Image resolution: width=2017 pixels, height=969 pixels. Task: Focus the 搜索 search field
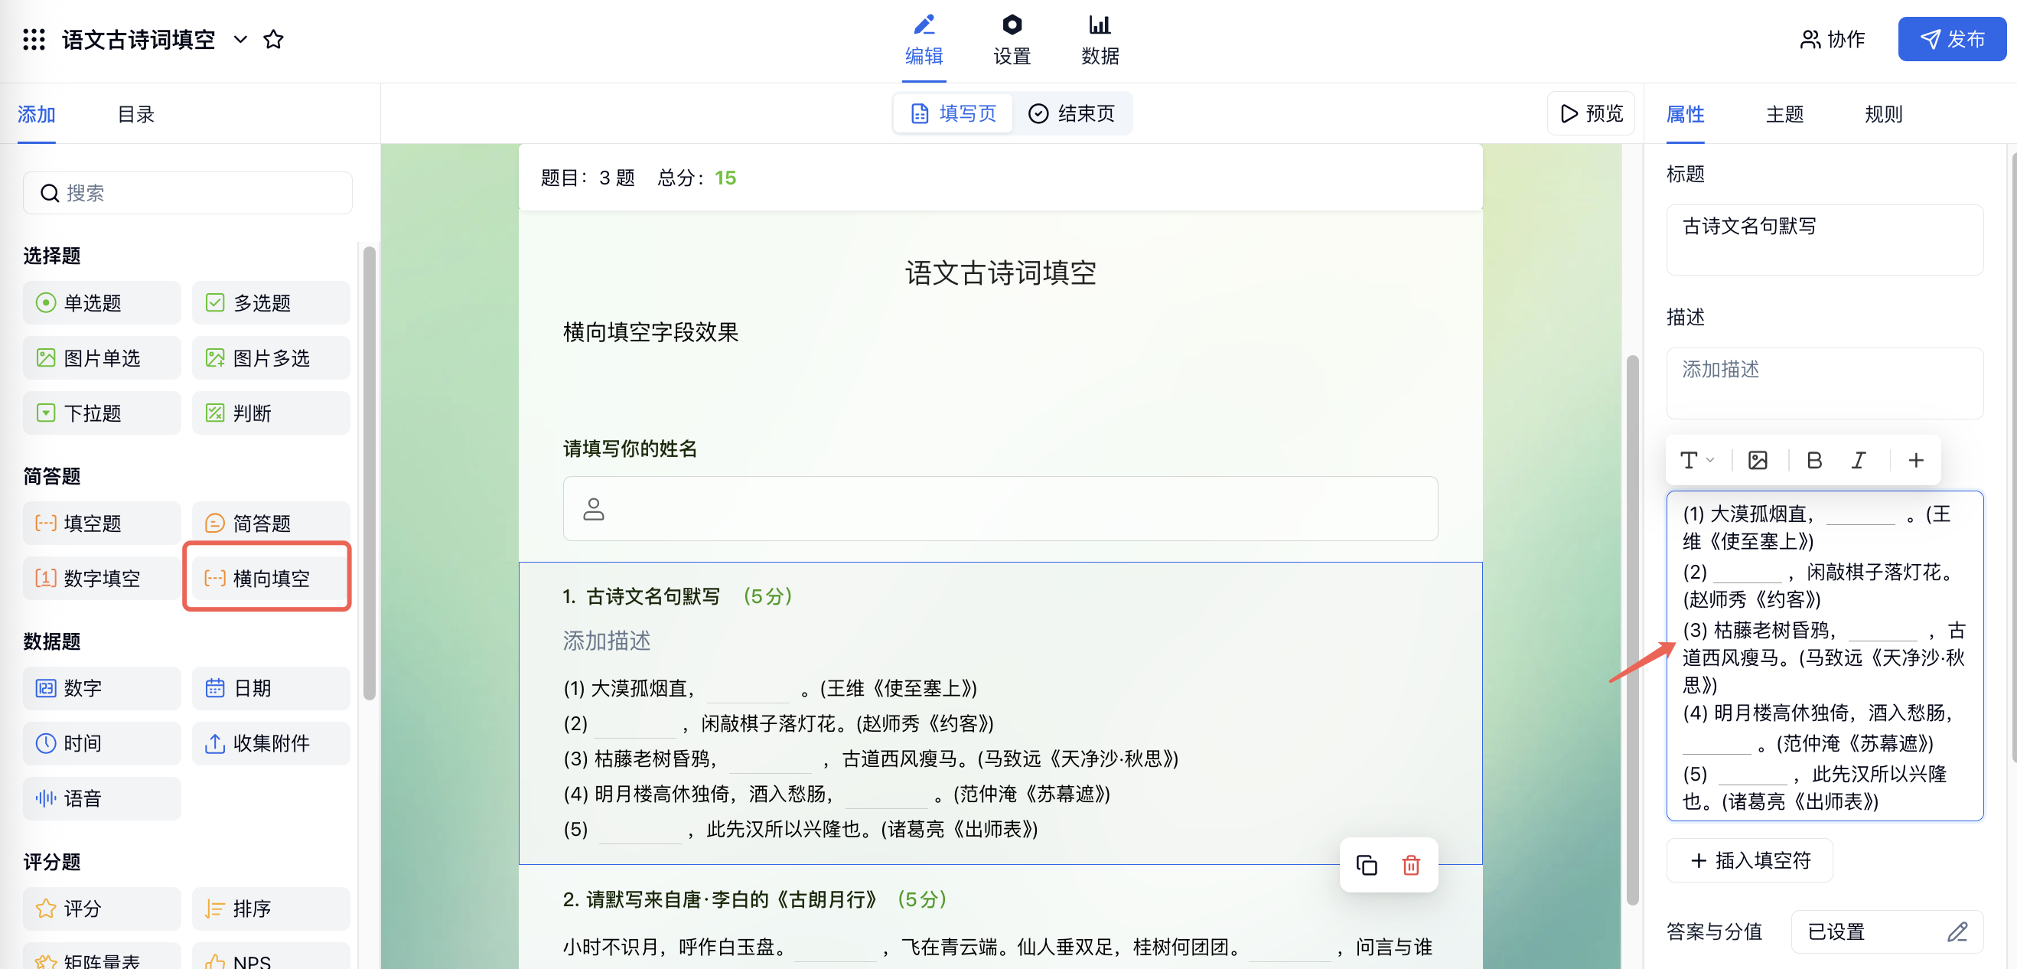[x=187, y=193]
